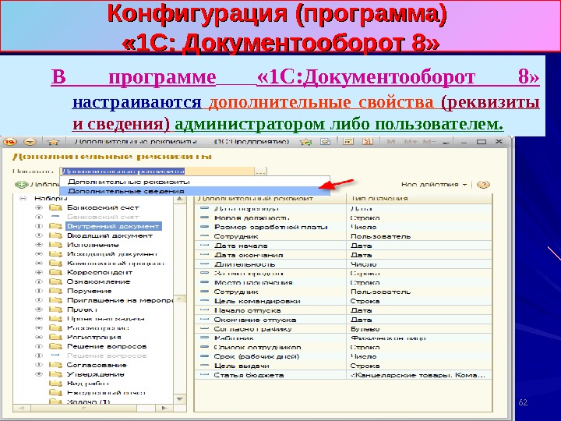Expand the Внутренний документ node
This screenshot has width=561, height=421.
pos(39,226)
